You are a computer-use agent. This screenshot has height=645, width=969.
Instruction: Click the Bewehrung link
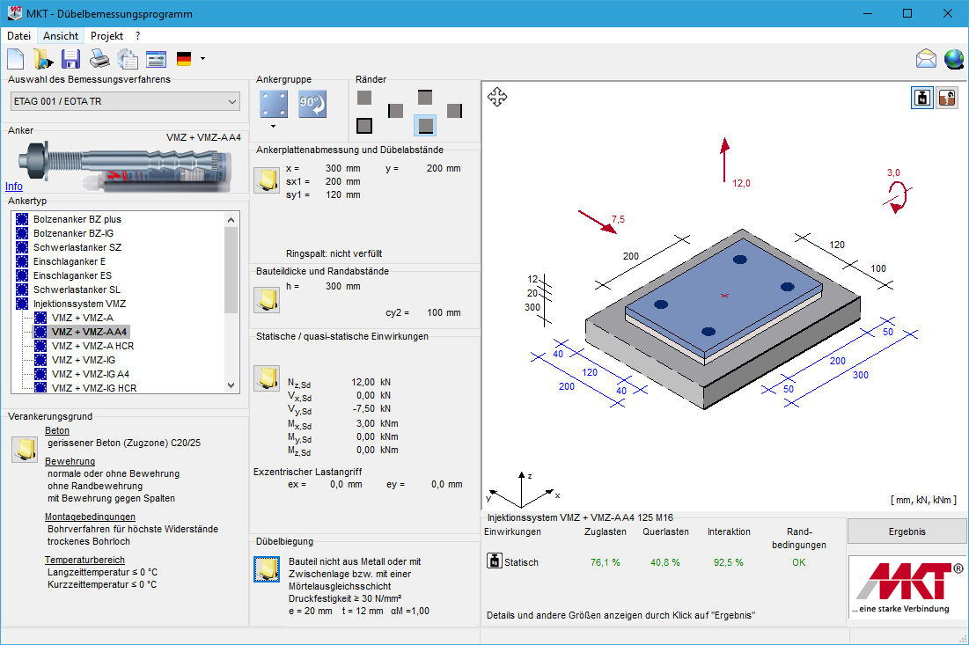pos(70,461)
